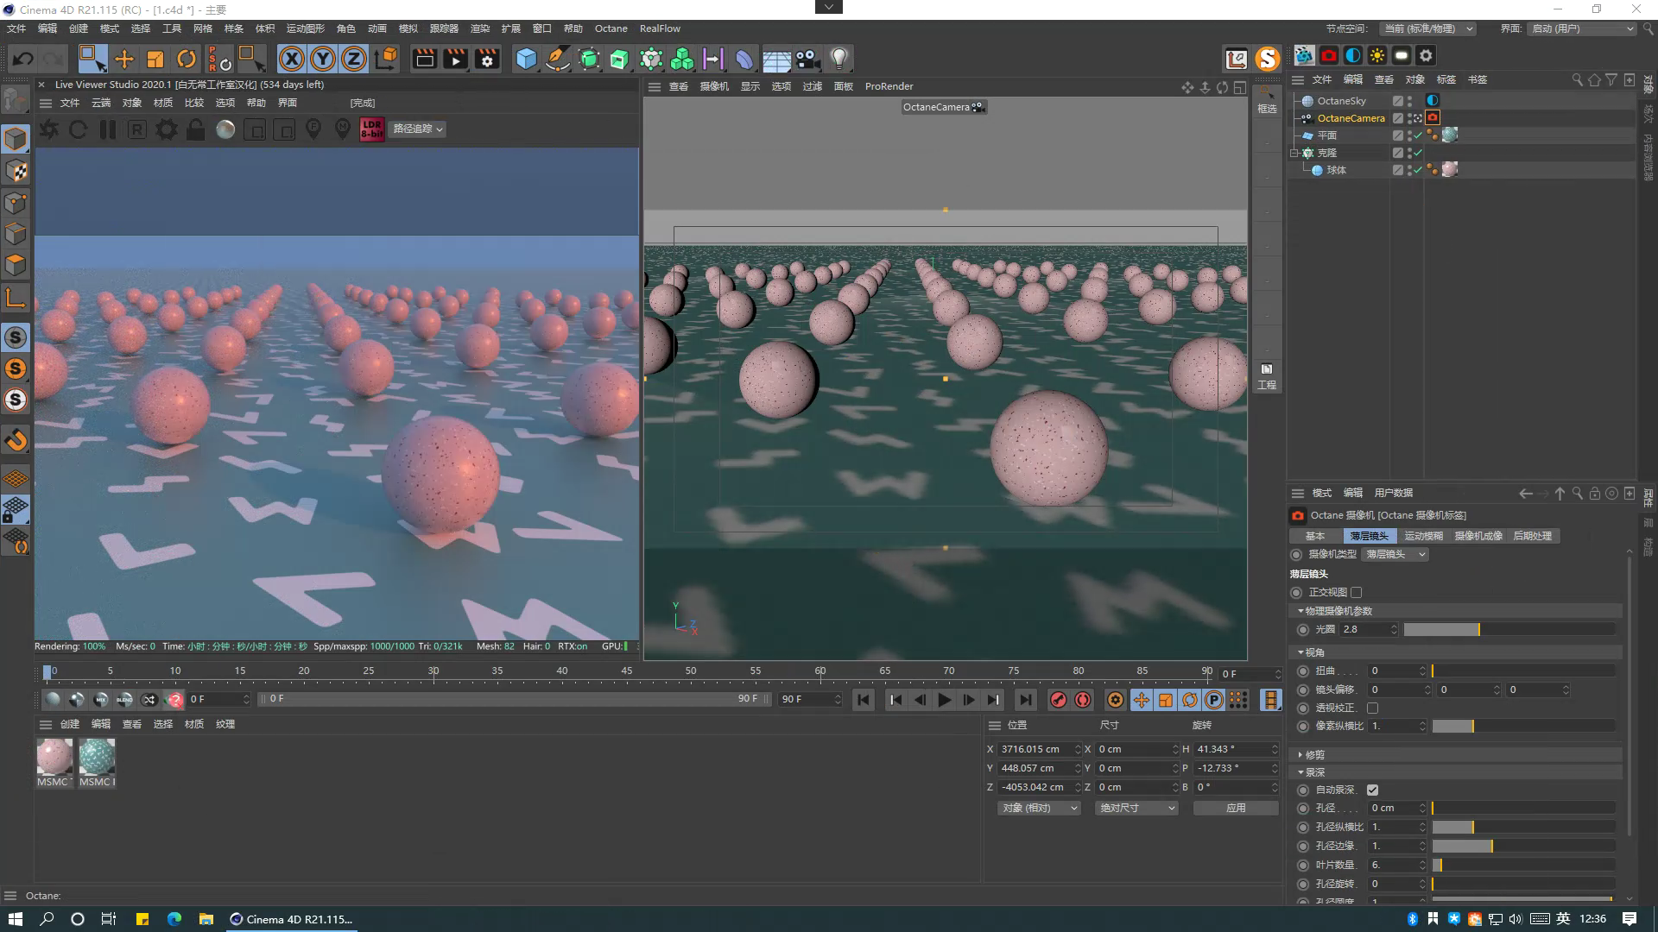The height and width of the screenshot is (932, 1658).
Task: Click the 光圈 value field
Action: click(1364, 630)
